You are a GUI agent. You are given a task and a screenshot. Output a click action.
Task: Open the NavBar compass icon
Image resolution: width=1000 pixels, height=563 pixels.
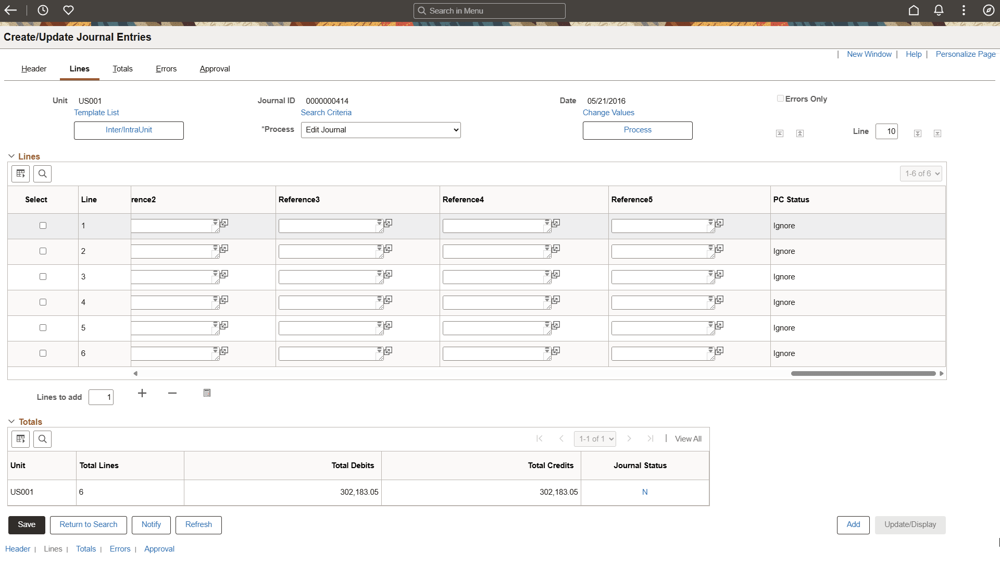(988, 10)
